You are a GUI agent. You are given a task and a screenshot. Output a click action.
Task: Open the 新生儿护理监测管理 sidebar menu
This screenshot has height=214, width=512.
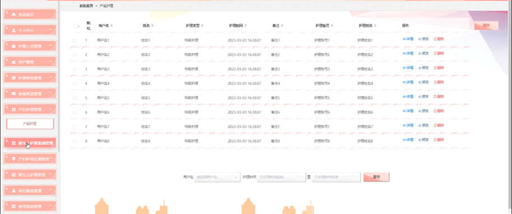[30, 143]
